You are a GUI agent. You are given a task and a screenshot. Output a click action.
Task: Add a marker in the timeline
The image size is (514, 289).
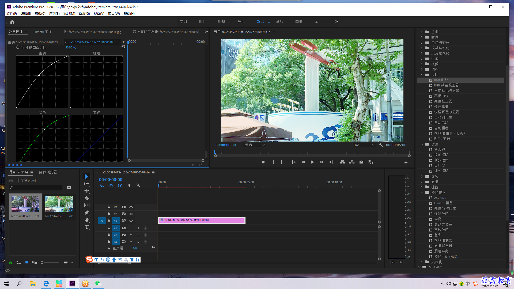[129, 185]
